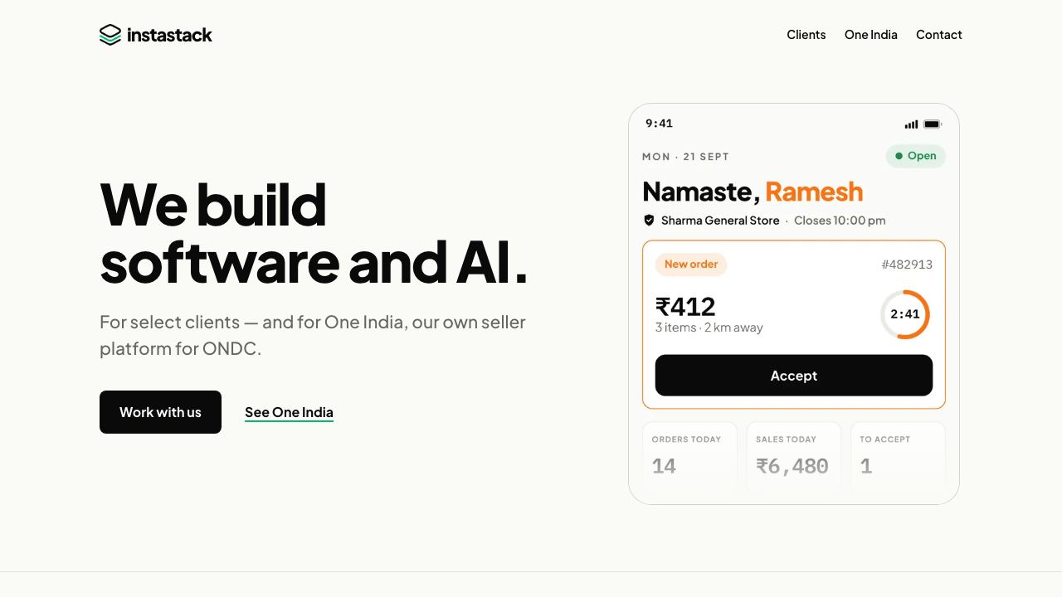
Task: Click the 'We build software and AI.' headline
Action: tap(314, 233)
